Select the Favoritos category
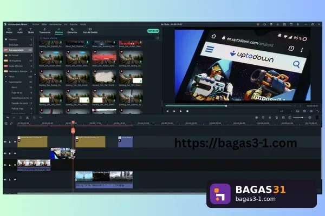Image resolution: width=325 pixels, height=216 pixels. click(18, 39)
